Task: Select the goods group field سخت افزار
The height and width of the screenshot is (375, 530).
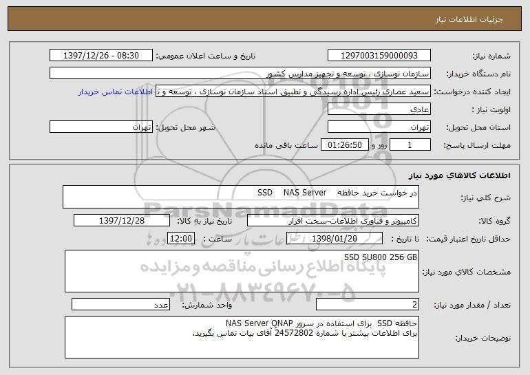Action: click(x=333, y=221)
